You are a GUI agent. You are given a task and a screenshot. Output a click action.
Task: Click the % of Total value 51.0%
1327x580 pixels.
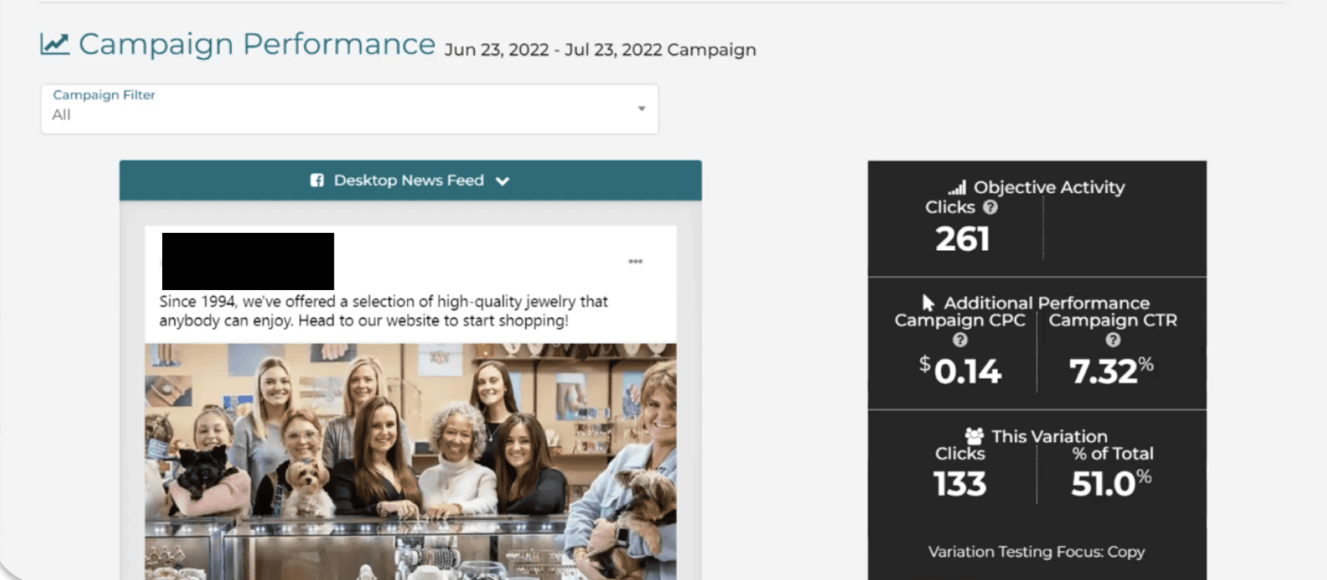coord(1111,484)
